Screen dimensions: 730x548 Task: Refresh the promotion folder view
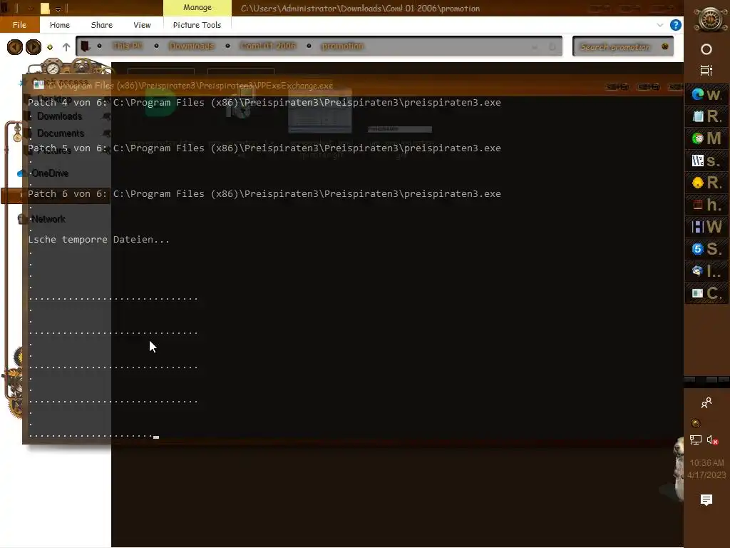(x=552, y=46)
